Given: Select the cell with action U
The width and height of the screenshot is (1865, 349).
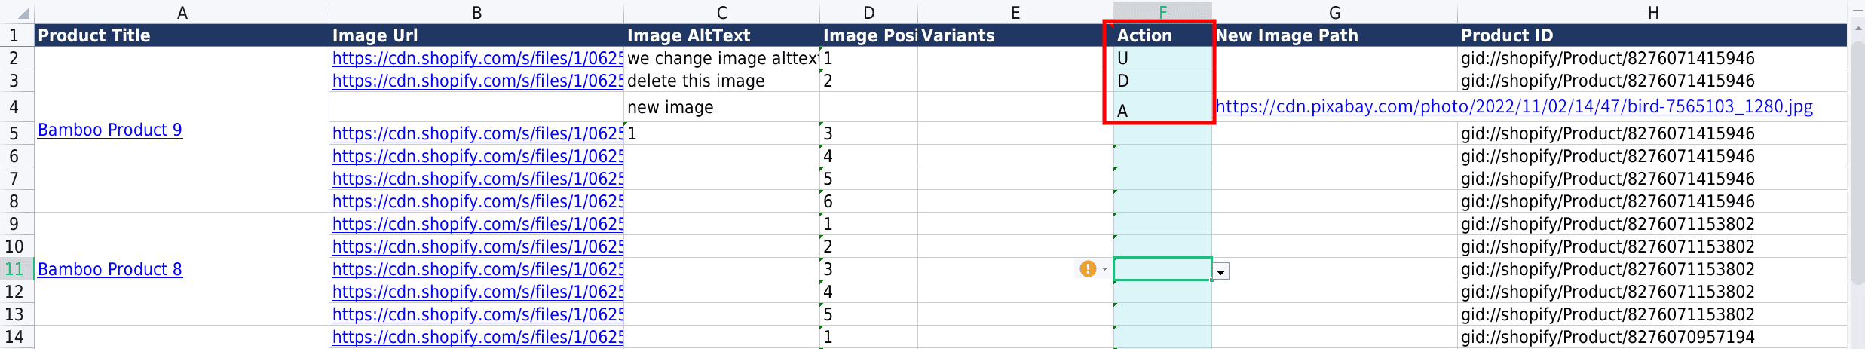Looking at the screenshot, I should (1161, 58).
